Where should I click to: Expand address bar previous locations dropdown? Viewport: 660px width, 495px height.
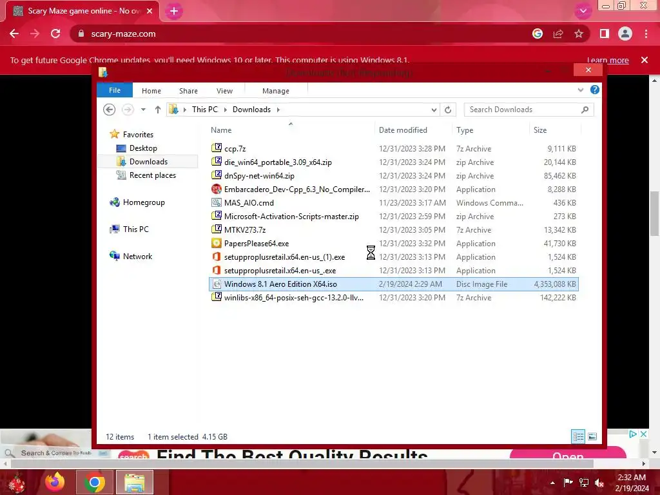pos(434,110)
